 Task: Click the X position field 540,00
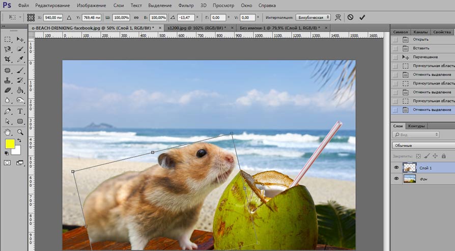click(53, 17)
